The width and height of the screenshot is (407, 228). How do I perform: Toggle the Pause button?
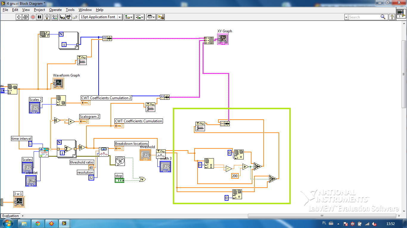click(x=39, y=17)
